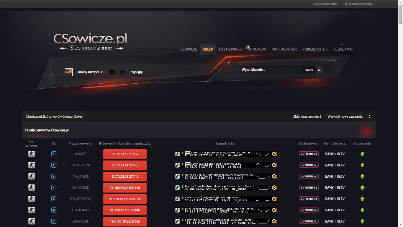403x227 pixels.
Task: Click the Counter-Strike type icon for FFA KLASYK
Action: [32, 210]
